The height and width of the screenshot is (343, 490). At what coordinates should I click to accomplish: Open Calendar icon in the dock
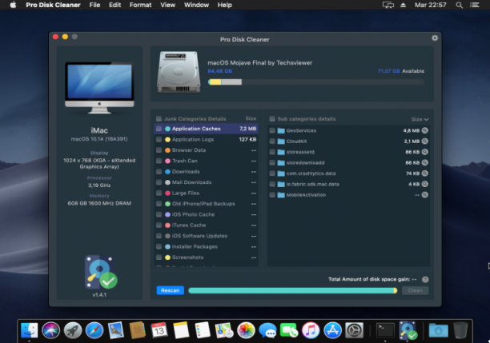point(159,330)
